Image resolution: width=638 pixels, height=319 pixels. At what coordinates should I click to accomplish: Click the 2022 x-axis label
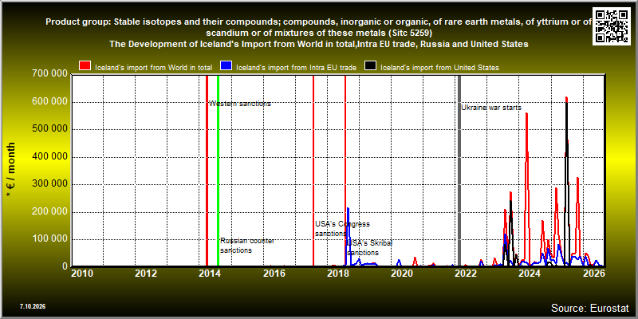pyautogui.click(x=466, y=273)
